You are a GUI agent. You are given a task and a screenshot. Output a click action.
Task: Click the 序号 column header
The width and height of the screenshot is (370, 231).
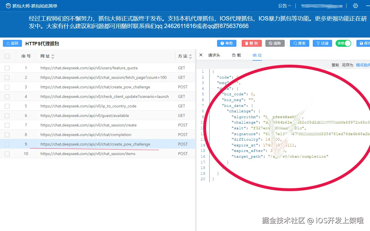coord(26,56)
